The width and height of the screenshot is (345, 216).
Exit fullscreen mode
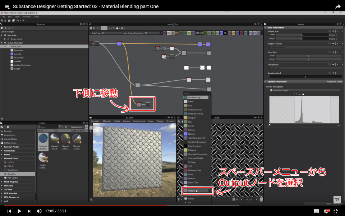(x=336, y=211)
